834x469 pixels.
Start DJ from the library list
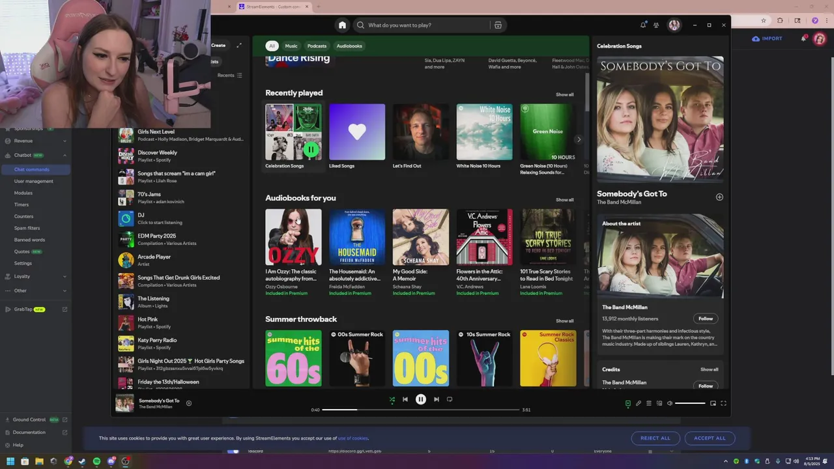click(x=181, y=218)
